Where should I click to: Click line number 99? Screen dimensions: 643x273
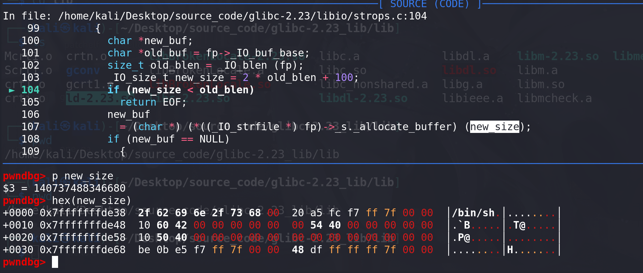pos(33,28)
